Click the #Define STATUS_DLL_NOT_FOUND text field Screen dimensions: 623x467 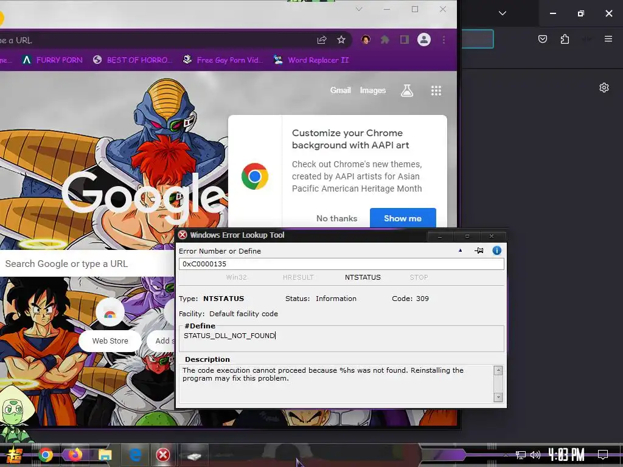[341, 338]
